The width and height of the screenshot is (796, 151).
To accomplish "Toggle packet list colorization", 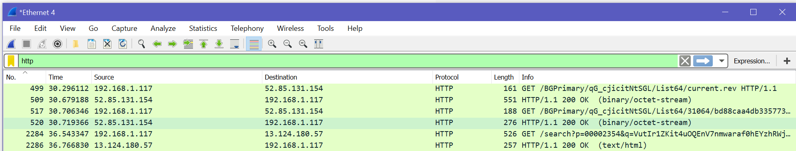I will [254, 44].
